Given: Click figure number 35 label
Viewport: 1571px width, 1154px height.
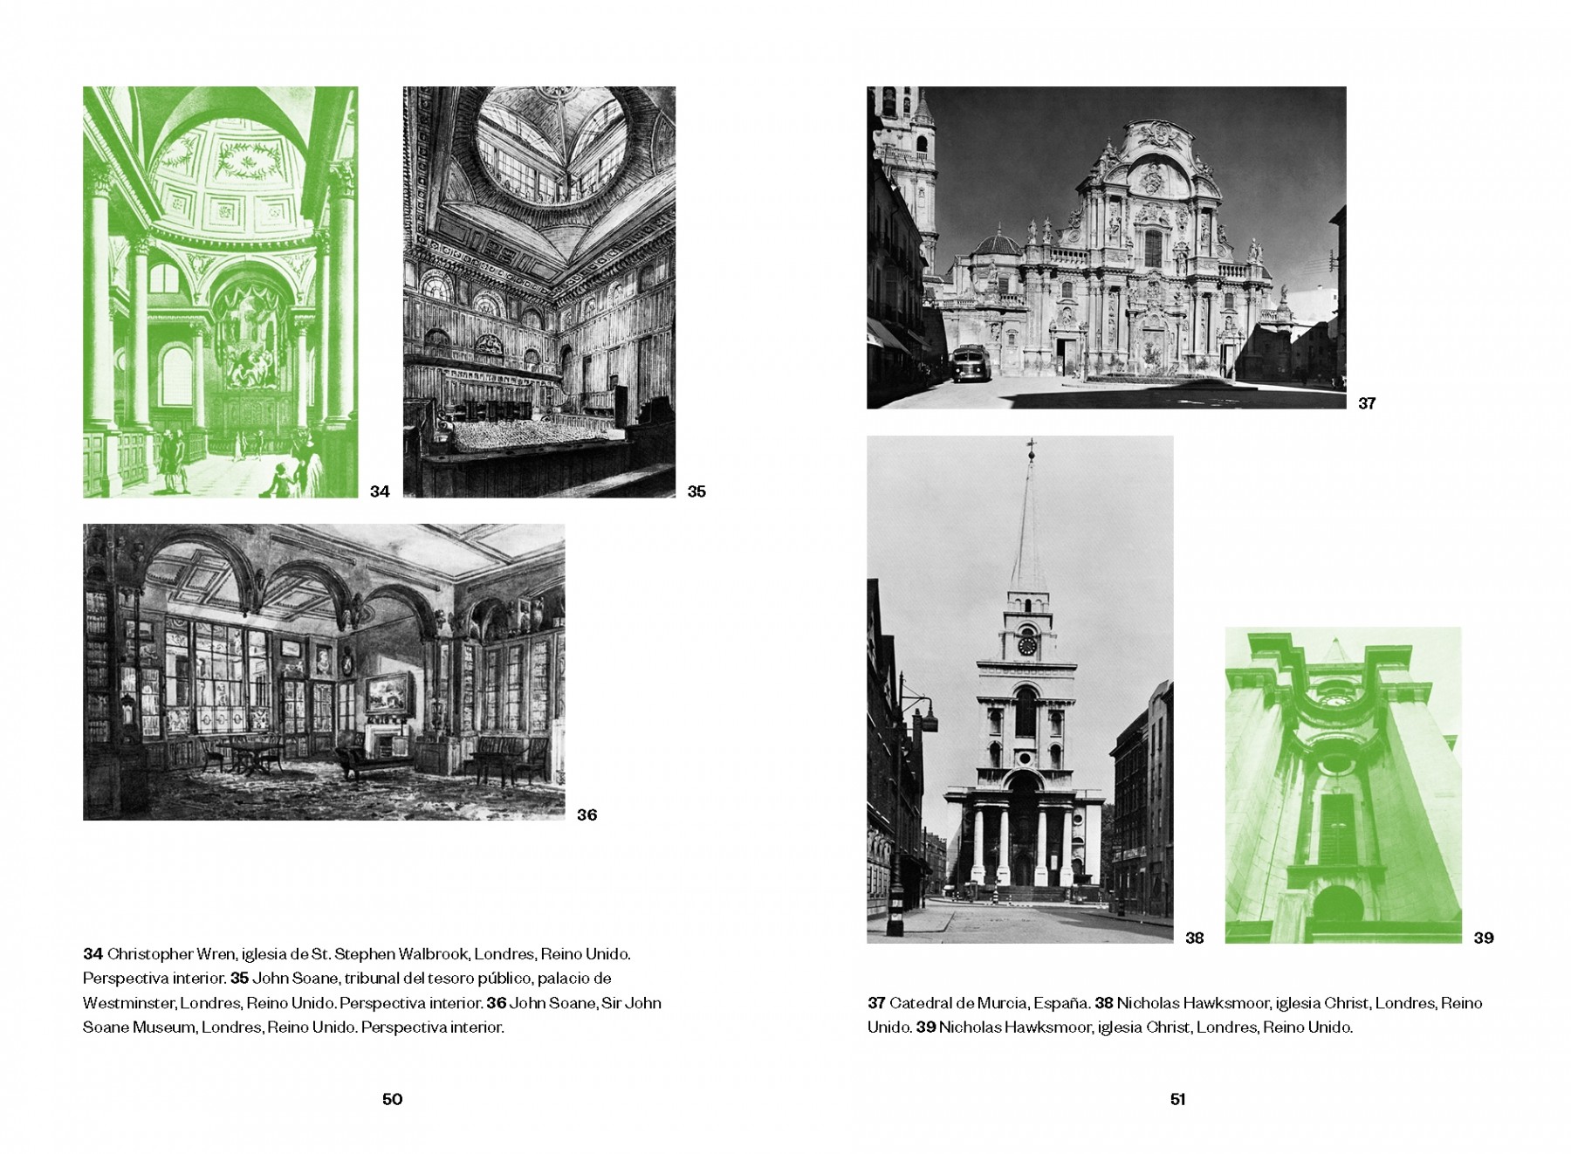Looking at the screenshot, I should coord(696,491).
